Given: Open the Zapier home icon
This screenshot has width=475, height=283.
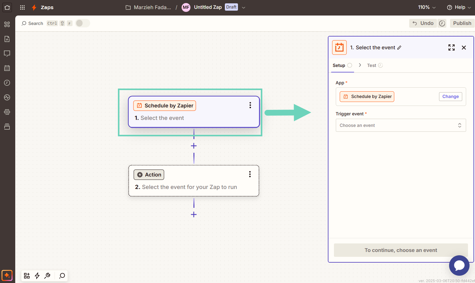Looking at the screenshot, I should (7, 7).
